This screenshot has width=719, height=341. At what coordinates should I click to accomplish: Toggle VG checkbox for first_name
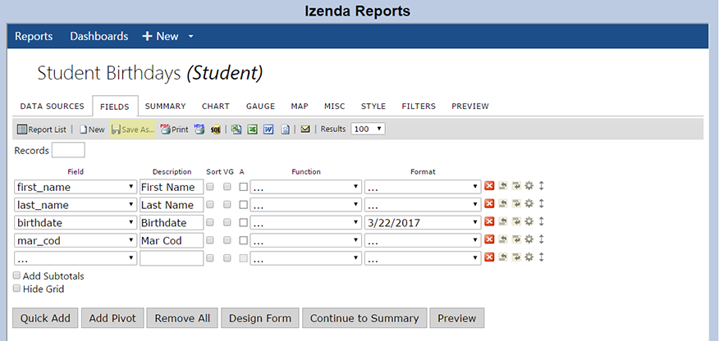(227, 187)
